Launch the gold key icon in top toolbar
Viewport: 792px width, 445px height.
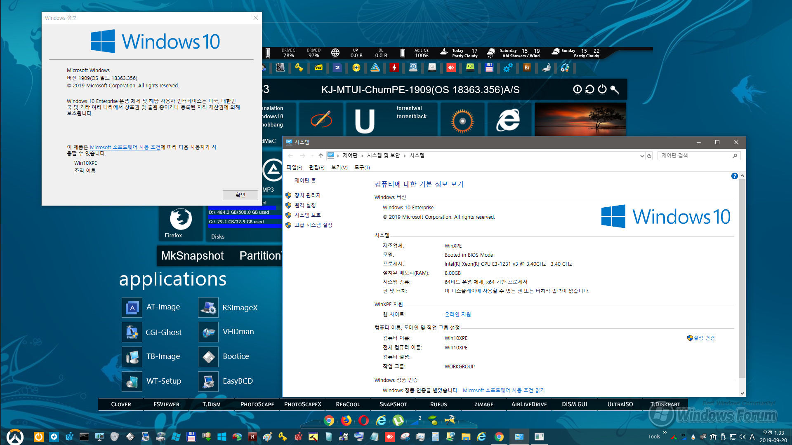pyautogui.click(x=299, y=68)
